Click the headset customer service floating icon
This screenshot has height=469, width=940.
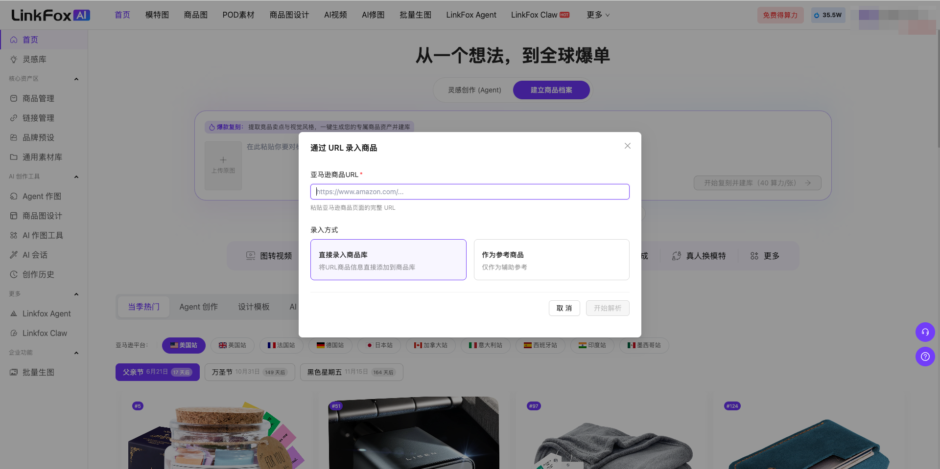point(925,332)
